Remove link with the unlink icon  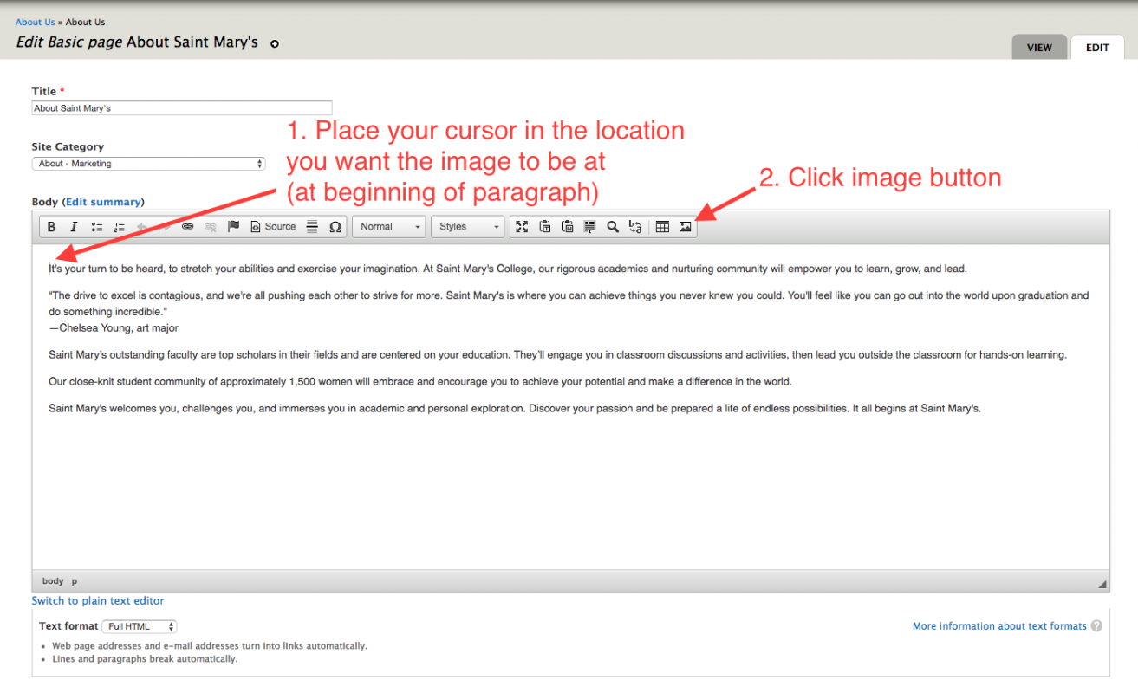tap(210, 227)
